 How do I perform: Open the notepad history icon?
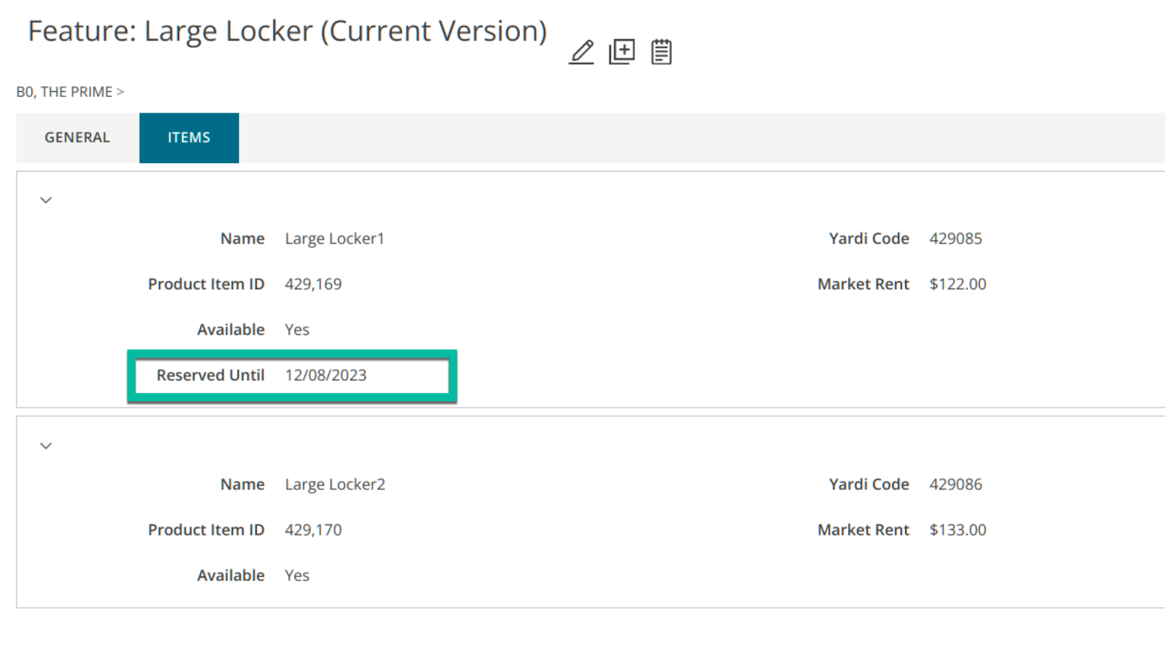tap(661, 52)
